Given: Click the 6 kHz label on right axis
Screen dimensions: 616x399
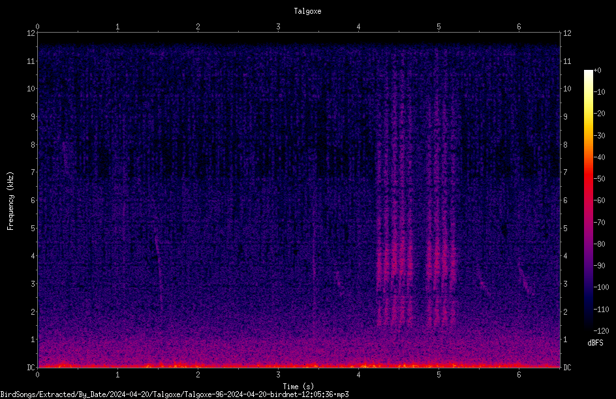Looking at the screenshot, I should [x=565, y=200].
